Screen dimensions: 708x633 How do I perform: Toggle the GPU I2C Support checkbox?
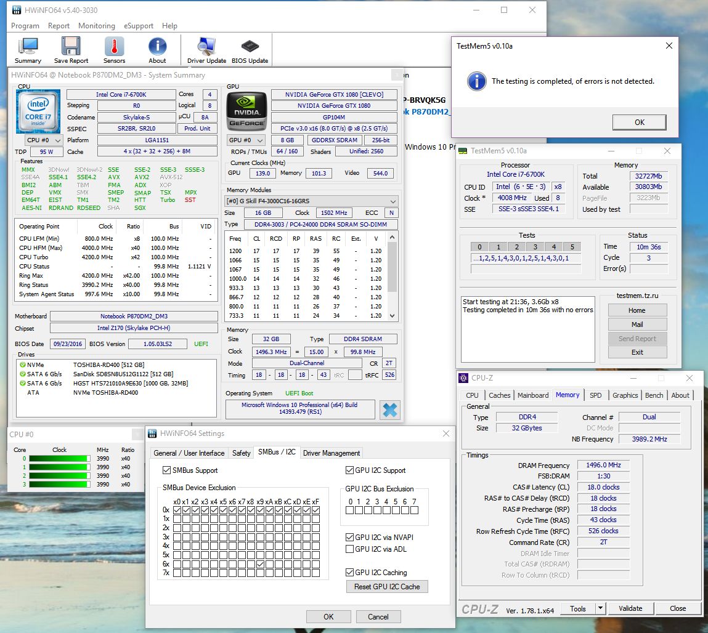349,470
